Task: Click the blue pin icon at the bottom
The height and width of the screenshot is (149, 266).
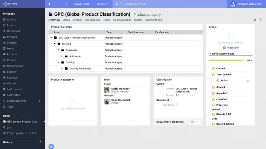Action: pos(51,146)
